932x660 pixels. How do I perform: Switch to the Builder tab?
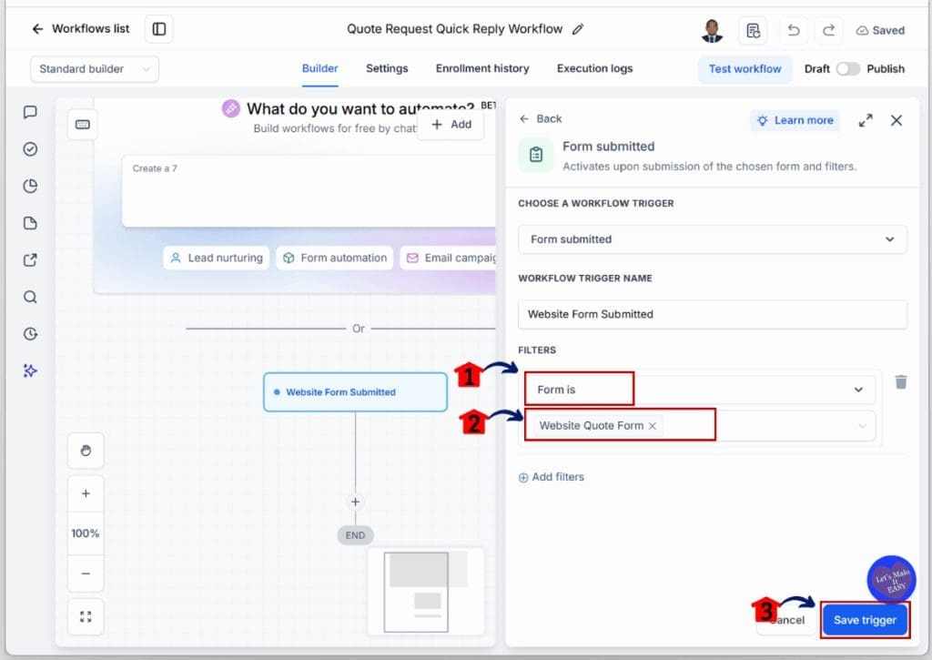click(319, 68)
